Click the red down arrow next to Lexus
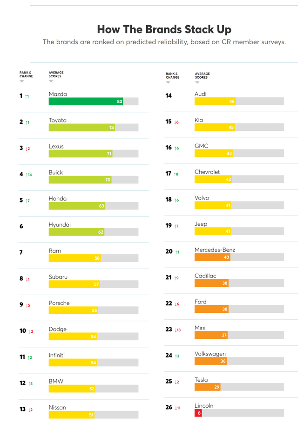Screen dimensions: 298x424 27,148
